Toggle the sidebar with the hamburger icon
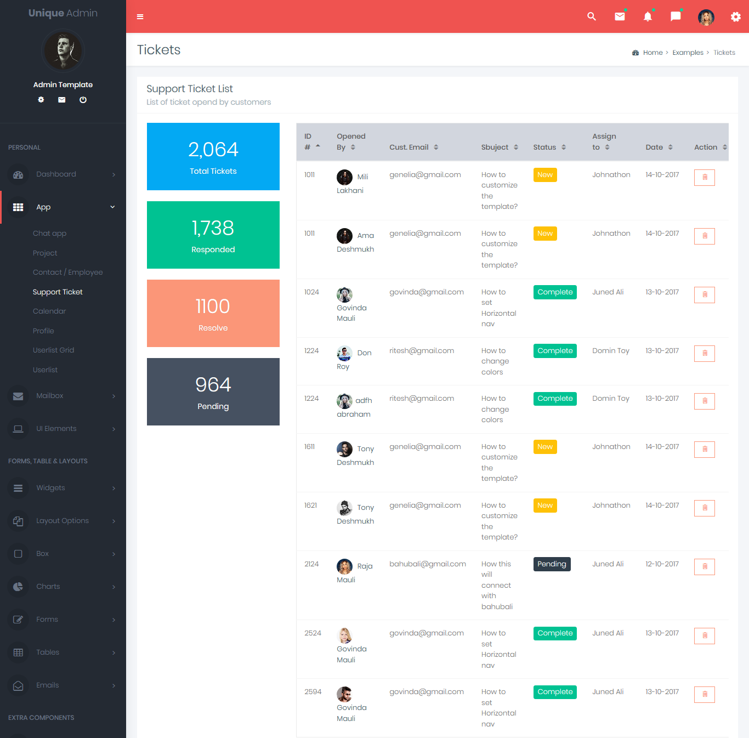 pos(140,16)
